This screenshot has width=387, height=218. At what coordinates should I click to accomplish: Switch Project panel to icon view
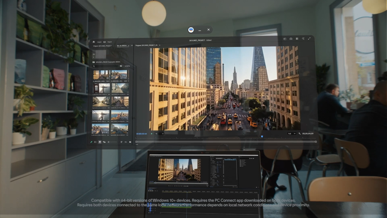pos(100,142)
